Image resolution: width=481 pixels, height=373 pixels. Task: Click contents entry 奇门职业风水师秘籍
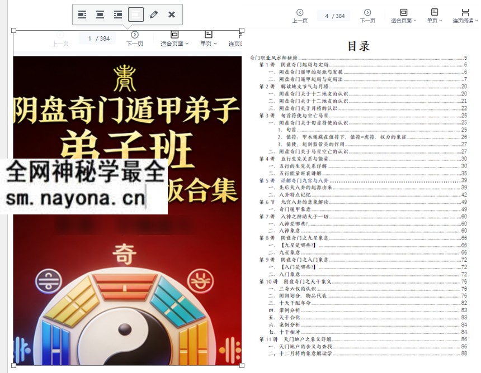pyautogui.click(x=359, y=58)
